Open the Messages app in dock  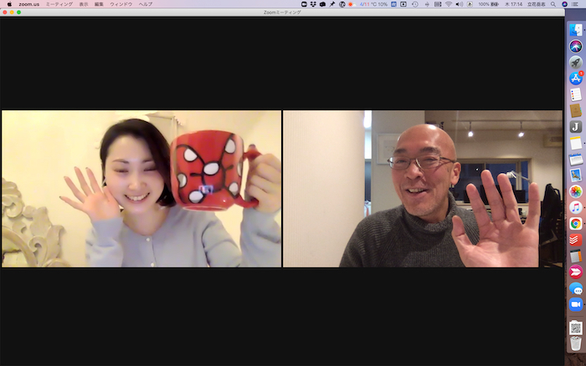point(575,288)
